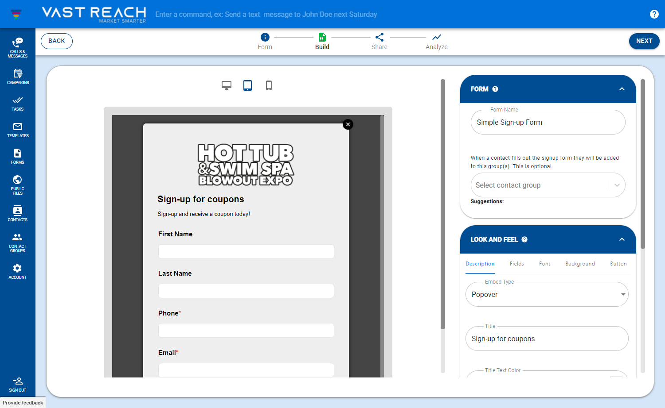Open Contacts in sidebar
Screen dimensions: 665x408
point(18,214)
